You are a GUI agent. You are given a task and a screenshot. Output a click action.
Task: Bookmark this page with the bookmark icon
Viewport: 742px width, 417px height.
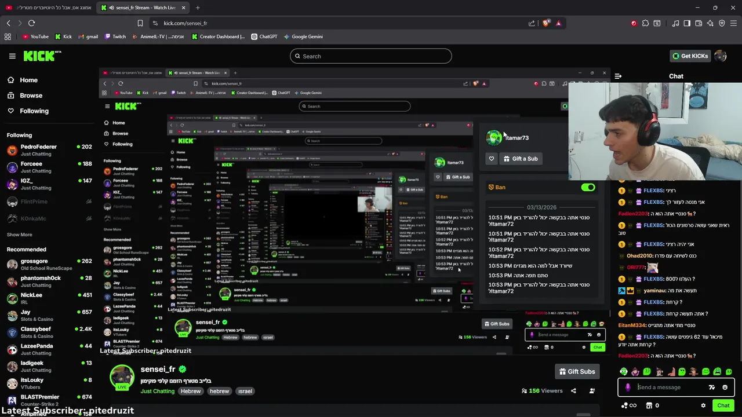coord(140,23)
